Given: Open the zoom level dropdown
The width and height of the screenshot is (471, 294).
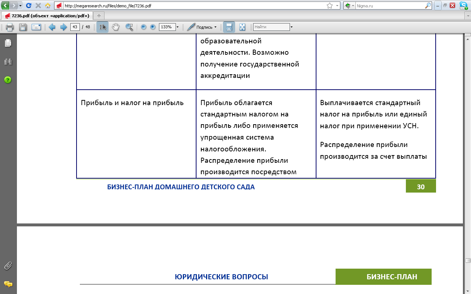Looking at the screenshot, I should (177, 27).
